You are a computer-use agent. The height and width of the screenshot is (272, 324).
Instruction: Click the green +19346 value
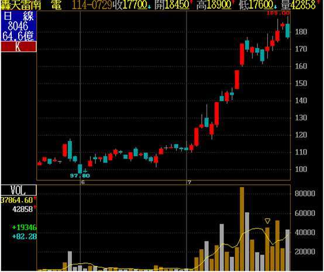(x=25, y=228)
